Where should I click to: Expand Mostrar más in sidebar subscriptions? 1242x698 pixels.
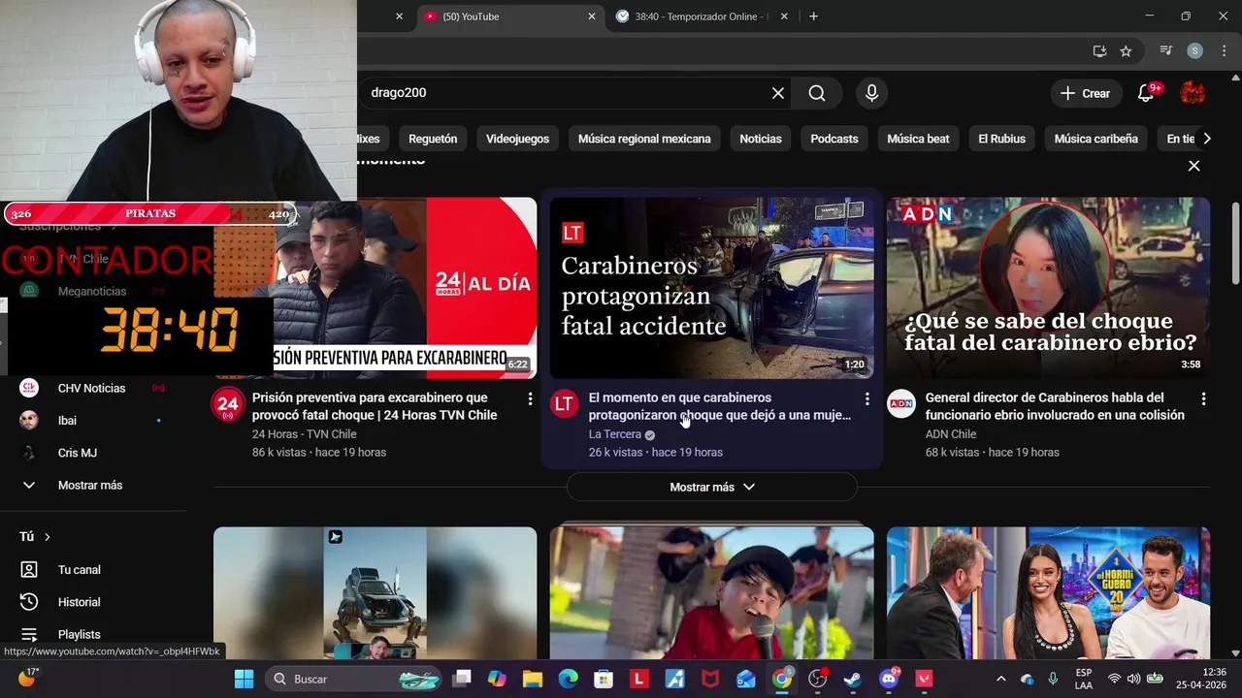click(x=92, y=485)
